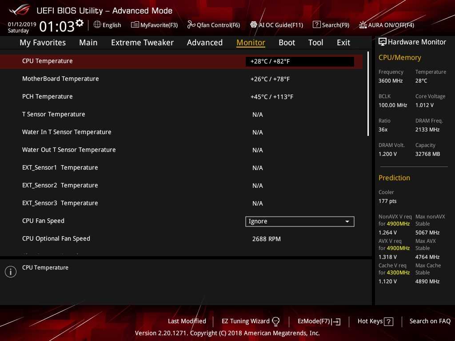
Task: Toggle AURA lighting on/off icon
Action: (x=363, y=25)
